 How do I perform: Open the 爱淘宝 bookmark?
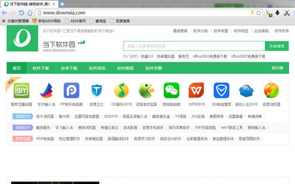(98, 21)
